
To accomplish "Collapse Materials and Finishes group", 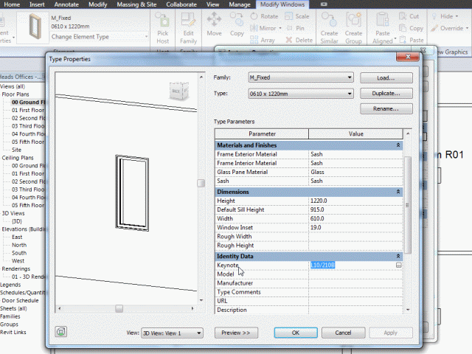I will pyautogui.click(x=398, y=145).
